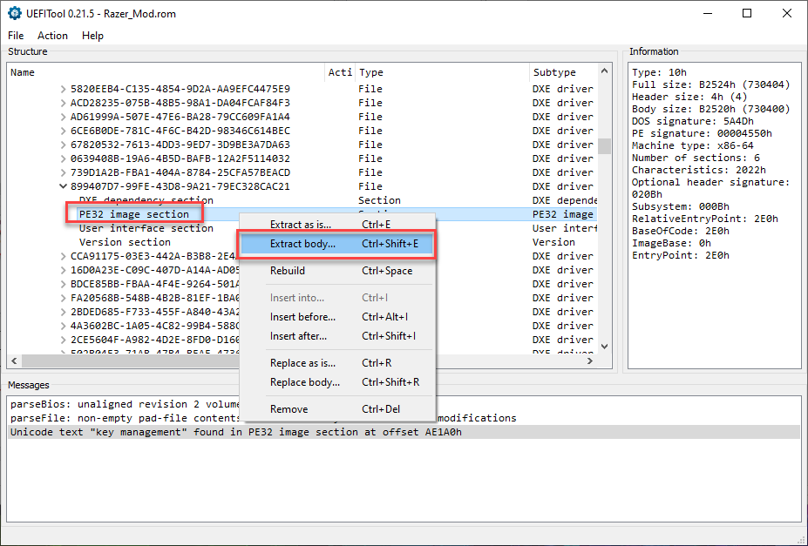Expand the ACD28235-075B-48B5-98A1-DA04FCAF84F3 node
808x546 pixels.
pos(63,103)
